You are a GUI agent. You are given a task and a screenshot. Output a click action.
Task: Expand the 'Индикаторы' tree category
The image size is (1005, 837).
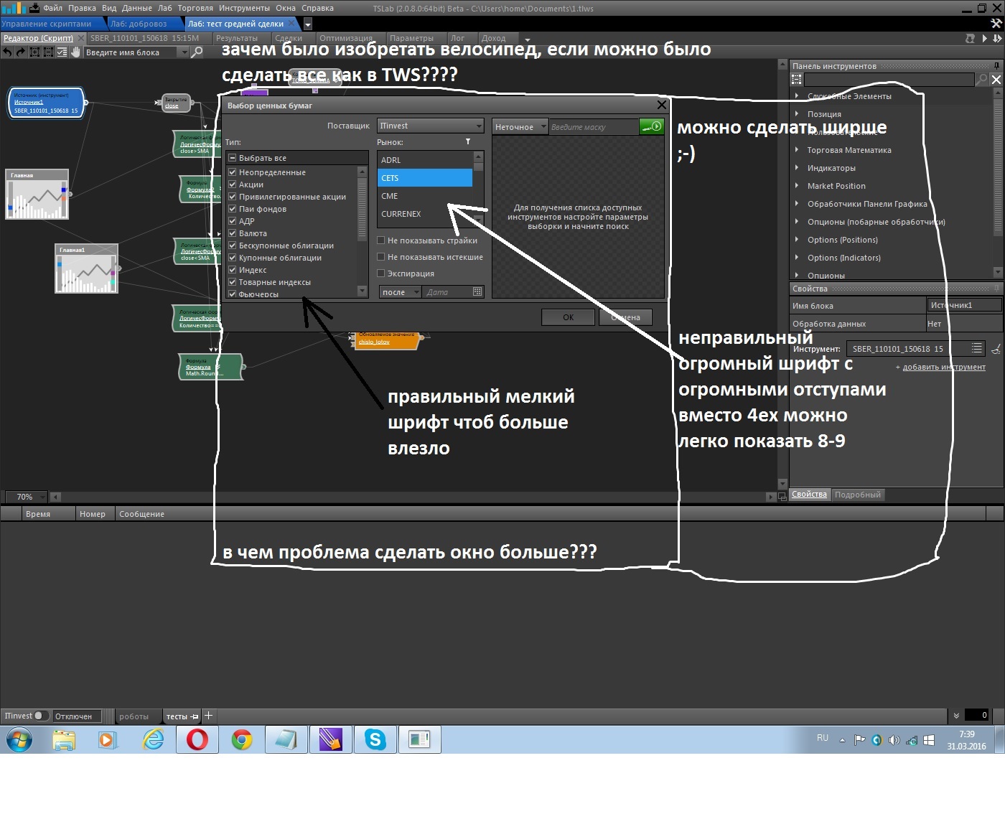tap(797, 168)
